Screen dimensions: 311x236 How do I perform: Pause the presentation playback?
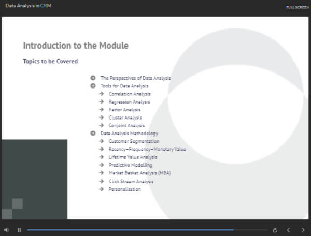click(x=19, y=230)
